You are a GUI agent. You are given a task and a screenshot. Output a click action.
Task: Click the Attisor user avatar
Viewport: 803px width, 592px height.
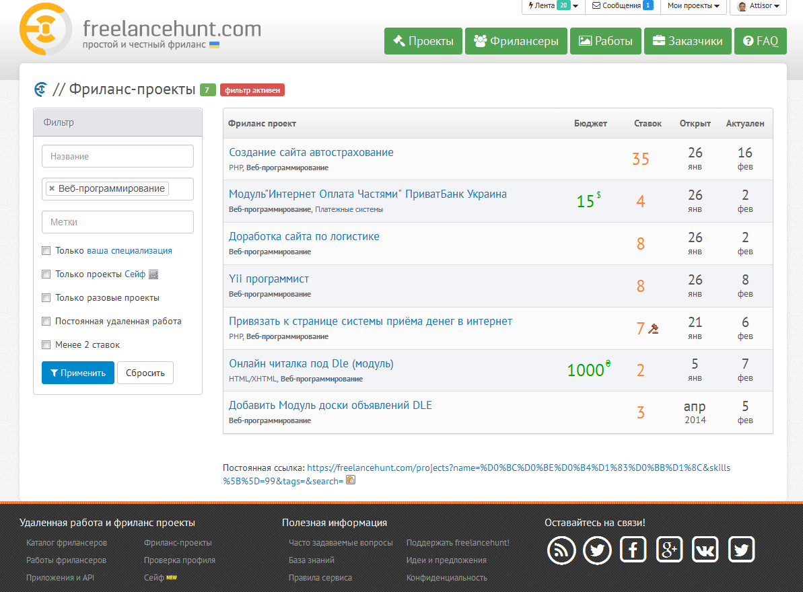pyautogui.click(x=742, y=6)
